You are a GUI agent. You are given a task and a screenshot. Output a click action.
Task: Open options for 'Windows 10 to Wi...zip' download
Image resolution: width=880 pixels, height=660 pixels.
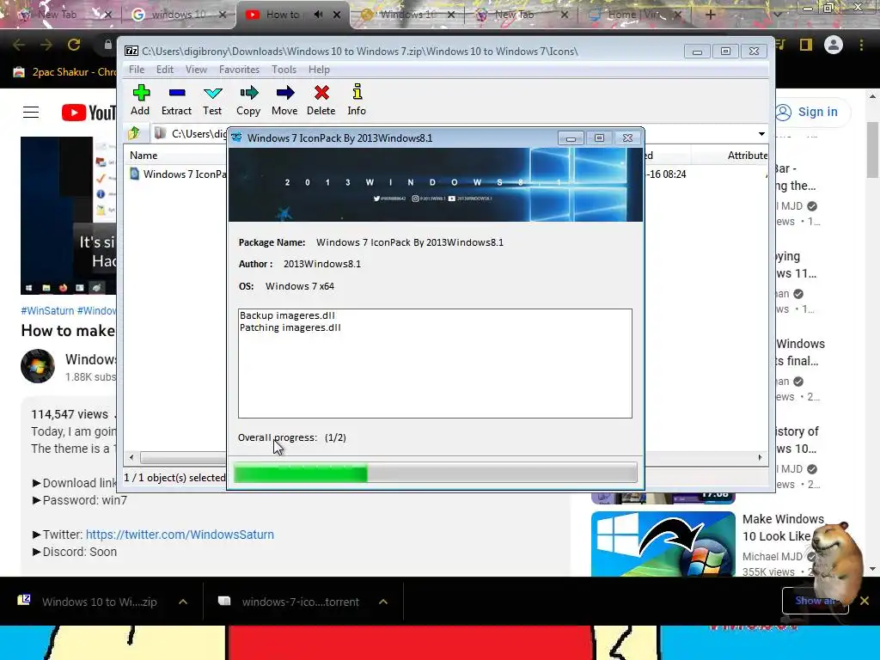point(183,602)
